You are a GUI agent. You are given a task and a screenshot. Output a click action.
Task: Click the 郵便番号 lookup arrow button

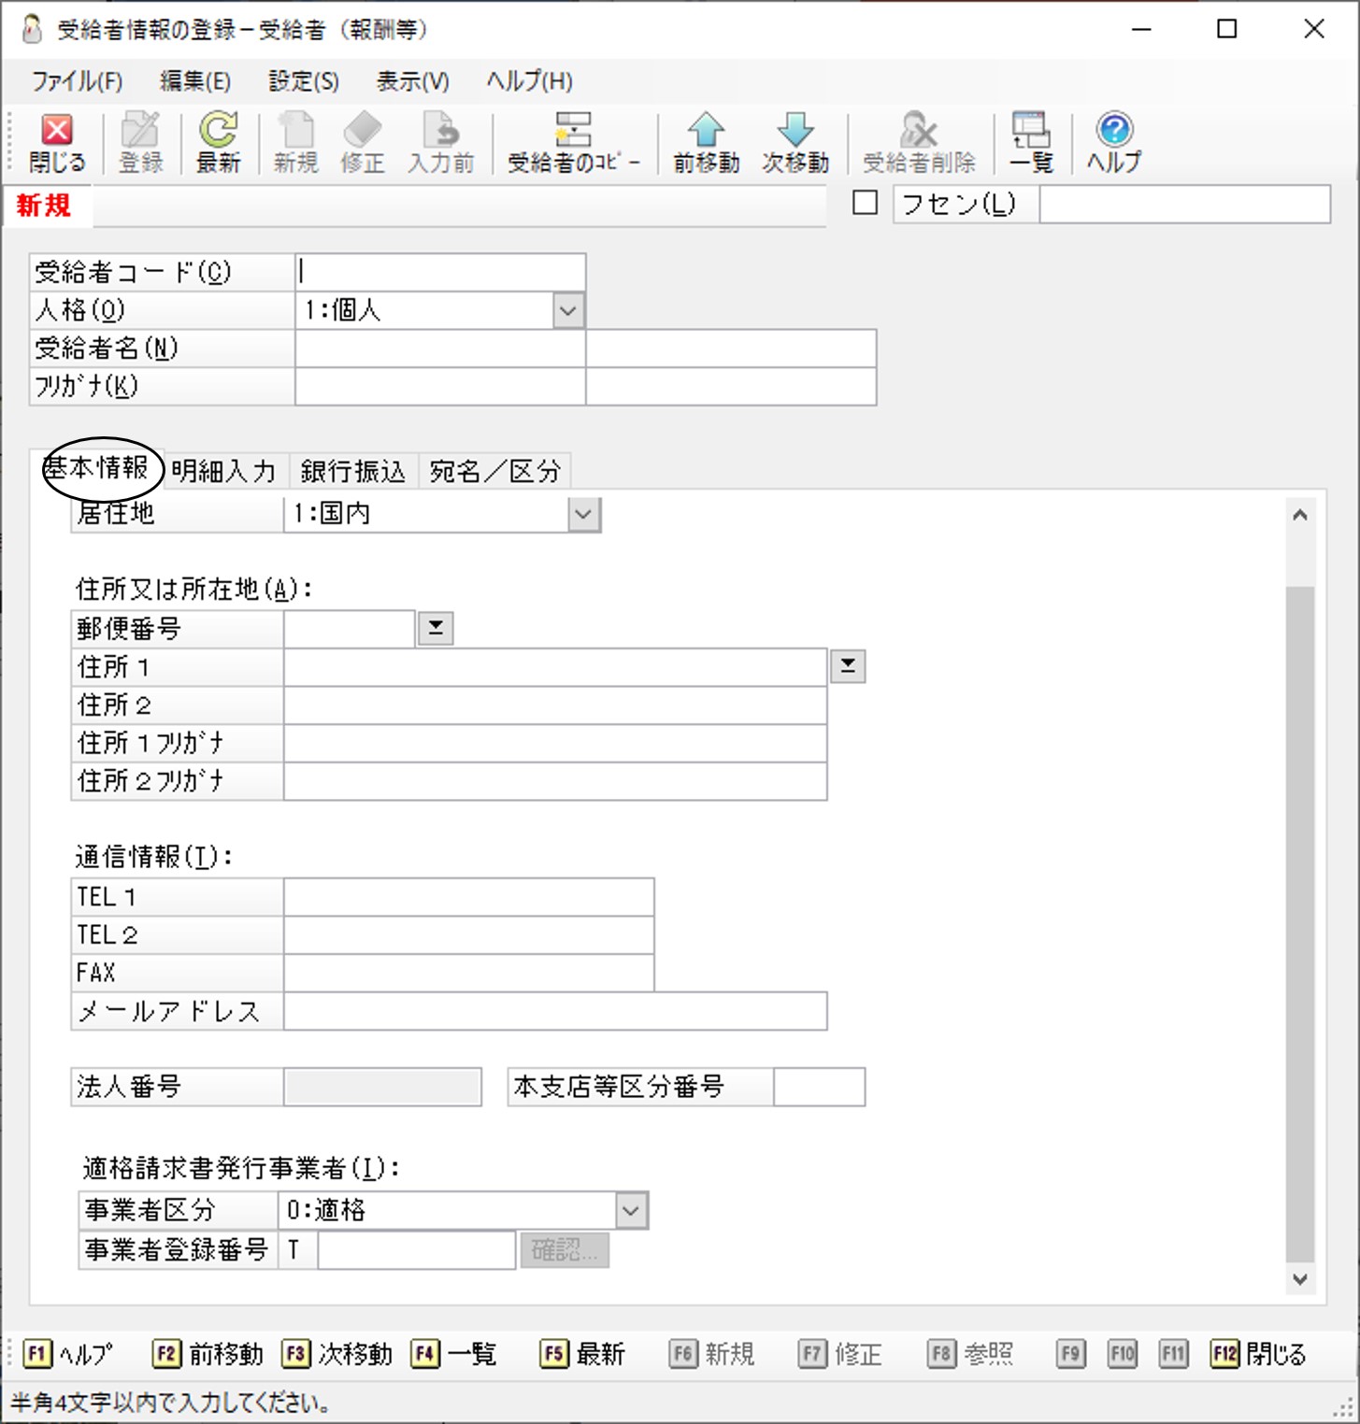[436, 629]
